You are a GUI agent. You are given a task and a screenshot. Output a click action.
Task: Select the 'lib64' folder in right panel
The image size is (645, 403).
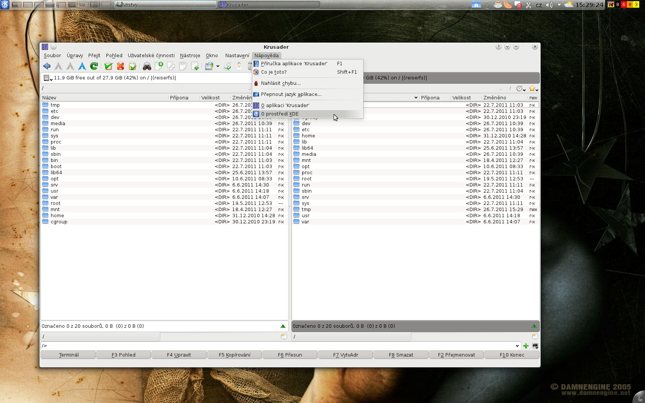[415, 148]
